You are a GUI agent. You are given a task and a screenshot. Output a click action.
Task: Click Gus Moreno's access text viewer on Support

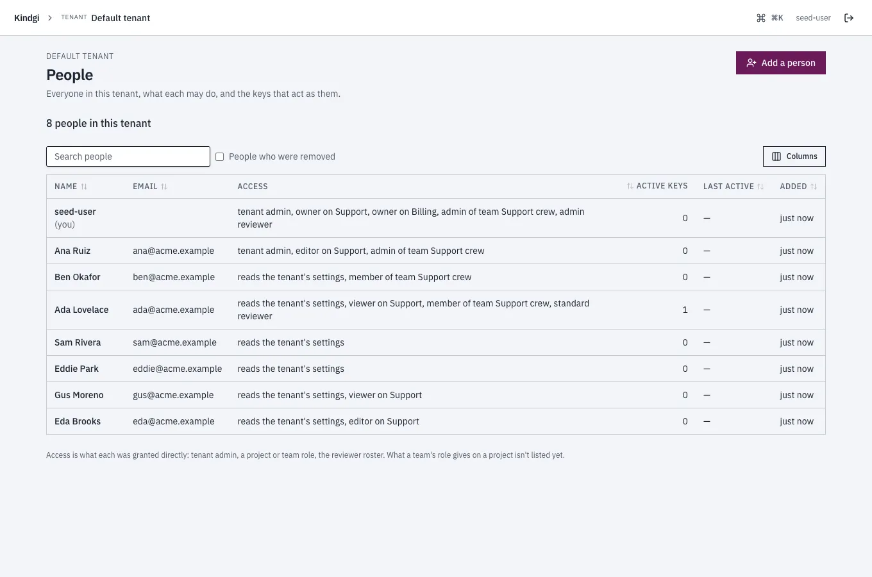tap(385, 395)
